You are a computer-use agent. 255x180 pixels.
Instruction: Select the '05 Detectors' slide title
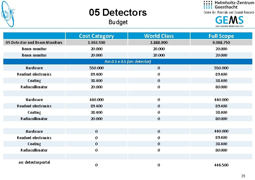(118, 12)
